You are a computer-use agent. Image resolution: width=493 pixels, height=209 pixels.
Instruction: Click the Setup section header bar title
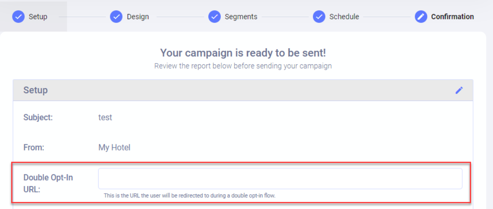click(35, 90)
